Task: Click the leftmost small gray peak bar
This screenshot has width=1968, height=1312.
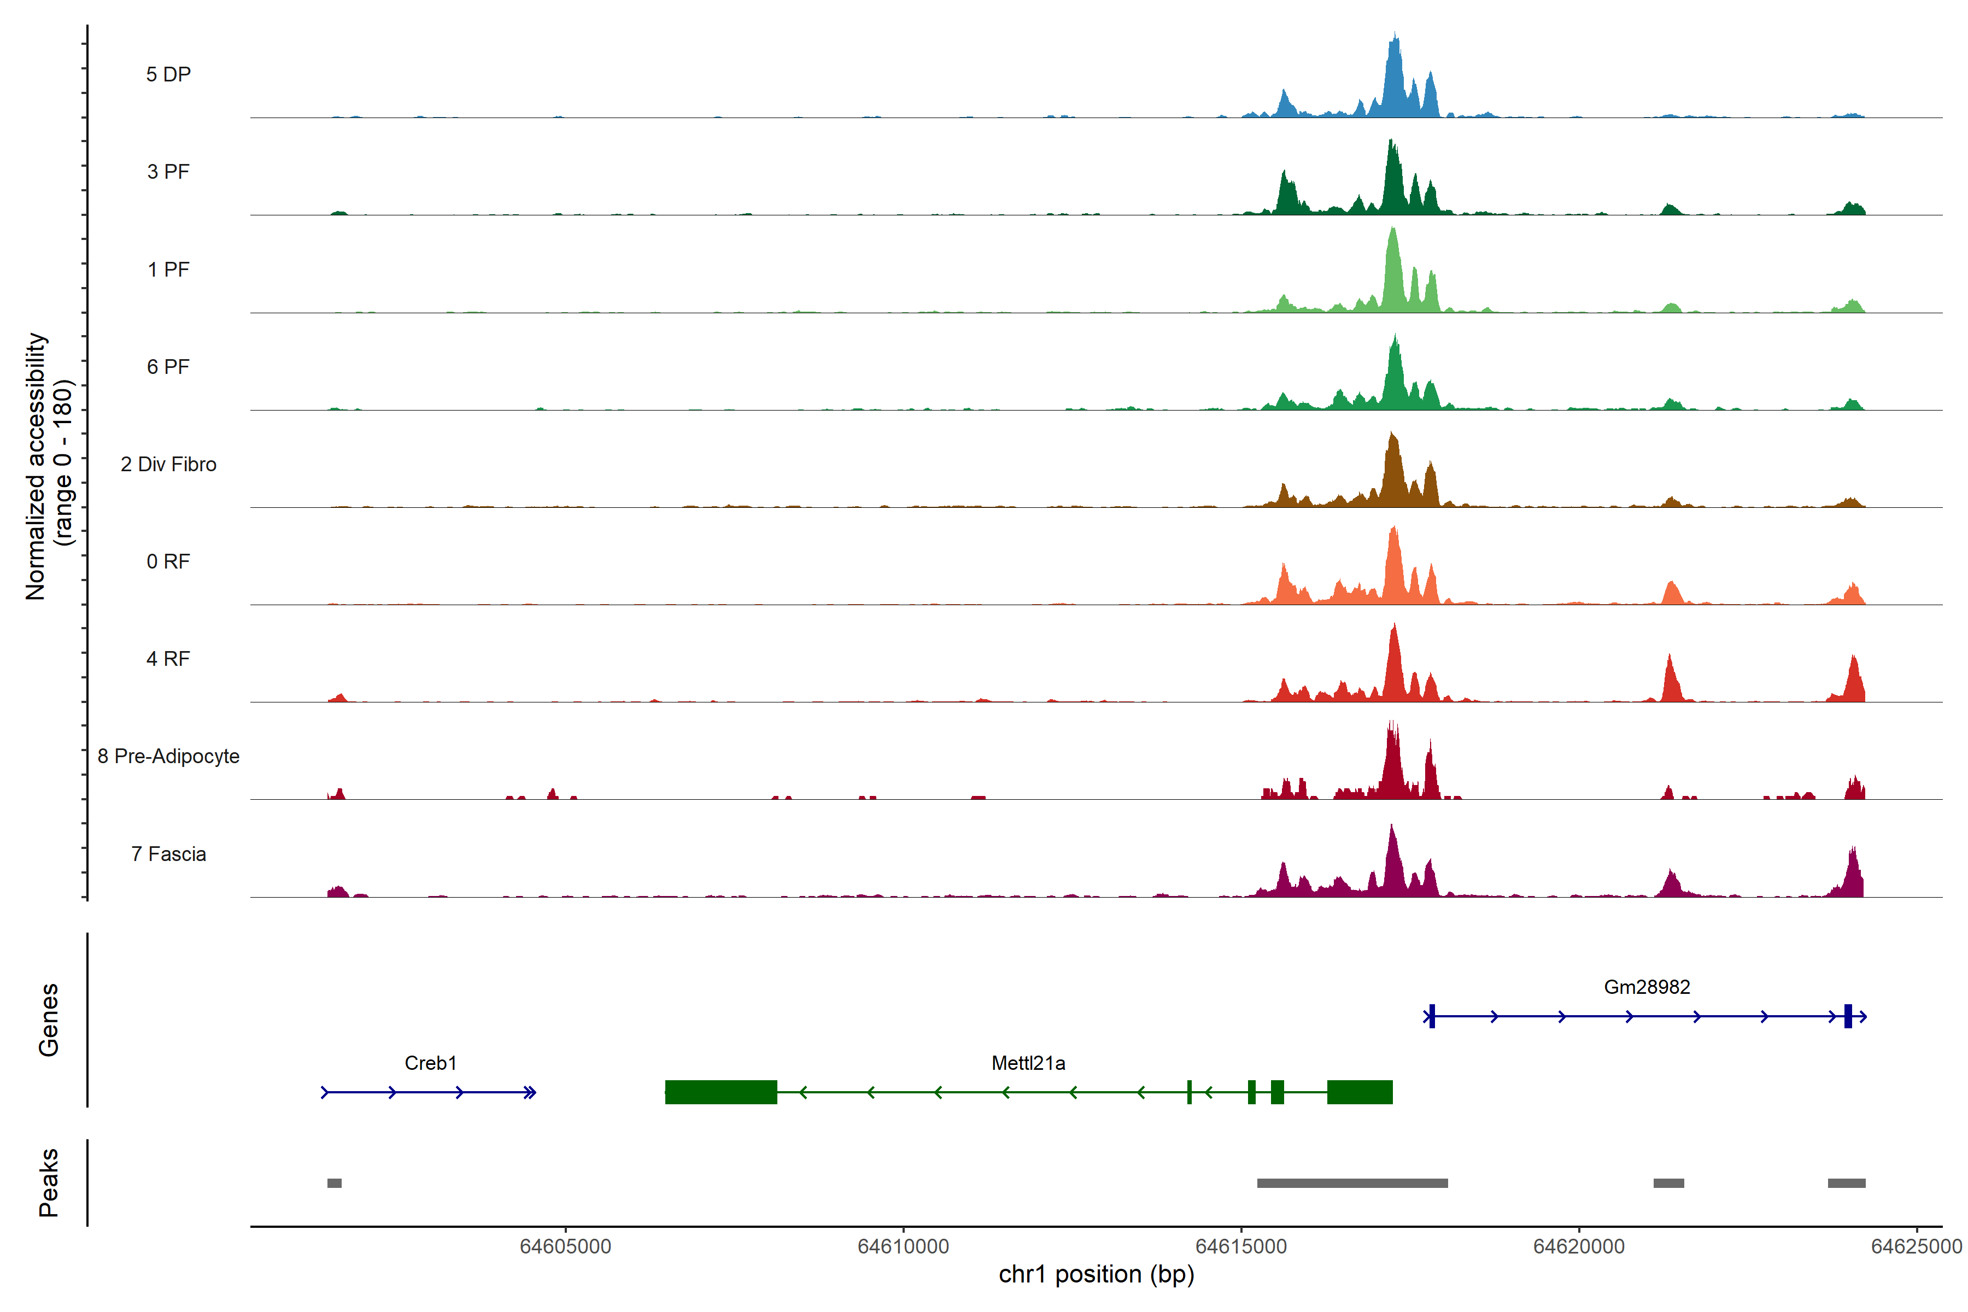Action: tap(334, 1183)
